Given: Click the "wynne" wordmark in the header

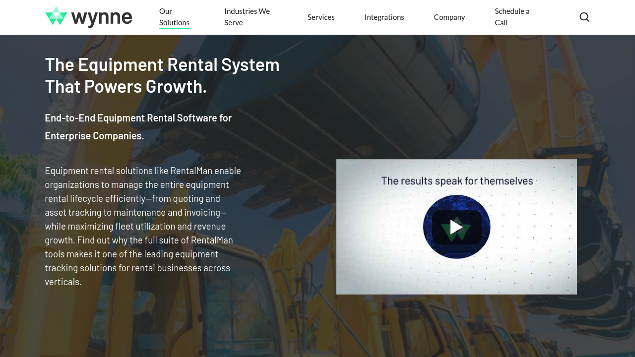Looking at the screenshot, I should click(103, 17).
